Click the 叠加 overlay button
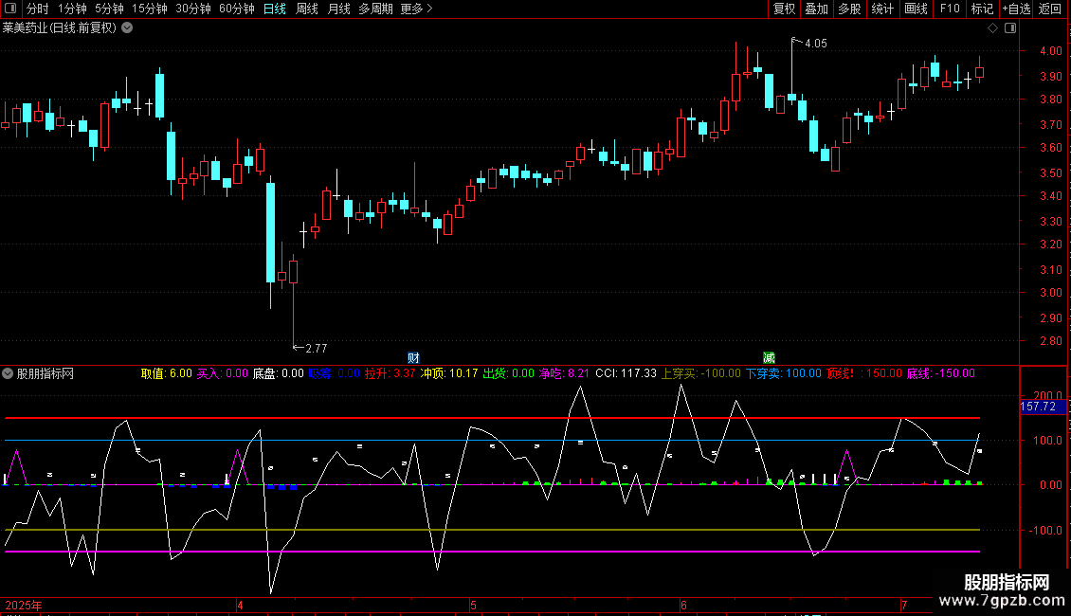 tap(816, 9)
